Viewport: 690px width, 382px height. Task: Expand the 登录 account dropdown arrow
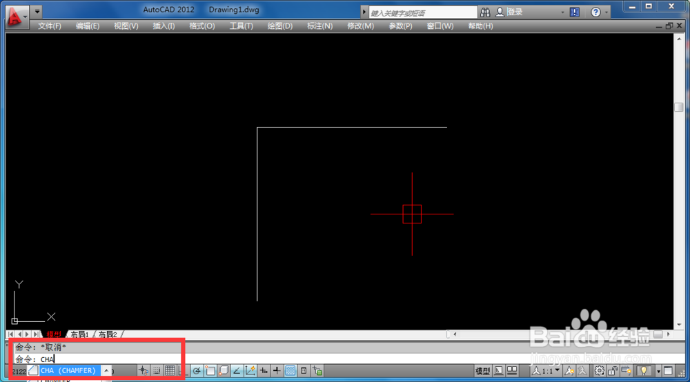pos(562,12)
